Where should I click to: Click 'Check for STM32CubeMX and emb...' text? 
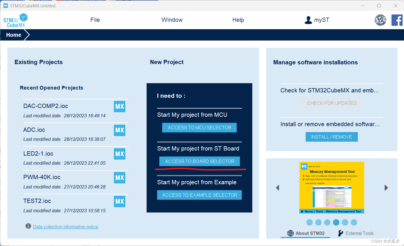point(330,90)
